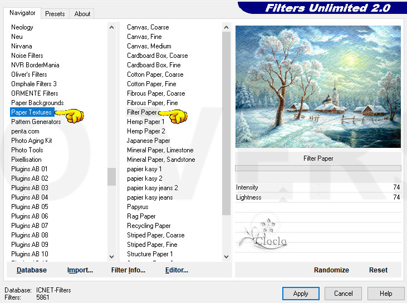Select Paper Textures category
The width and height of the screenshot is (407, 303).
point(32,112)
